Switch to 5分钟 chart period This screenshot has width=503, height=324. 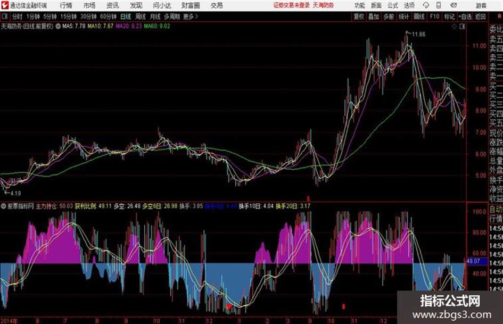[x=50, y=16]
